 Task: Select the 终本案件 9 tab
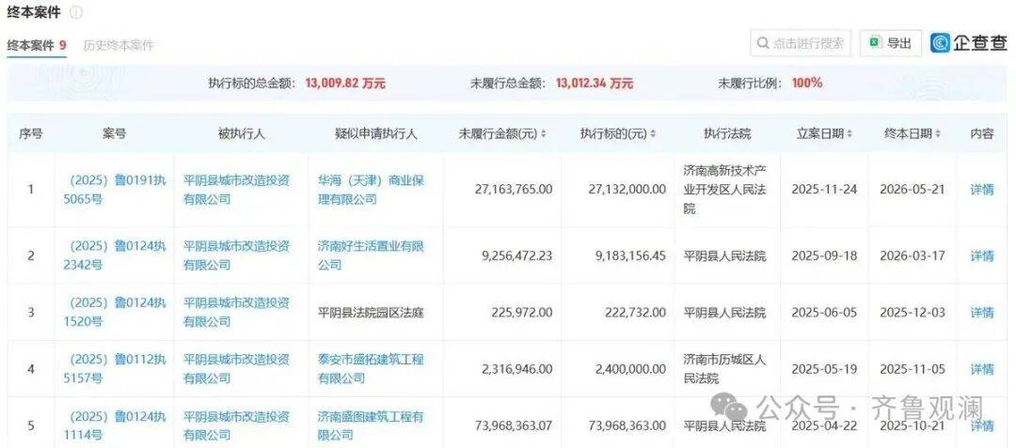37,45
